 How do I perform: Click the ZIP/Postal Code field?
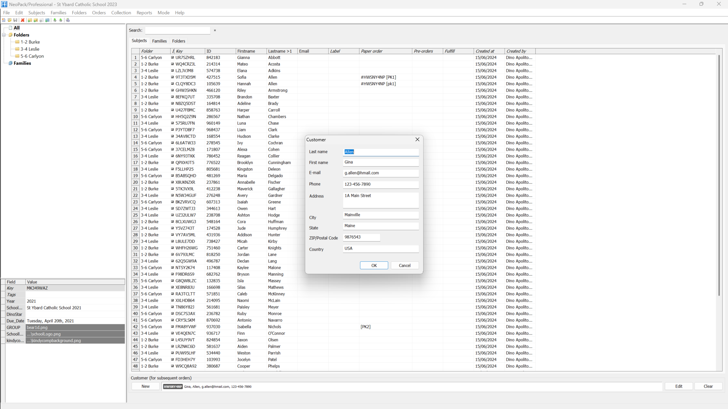362,237
